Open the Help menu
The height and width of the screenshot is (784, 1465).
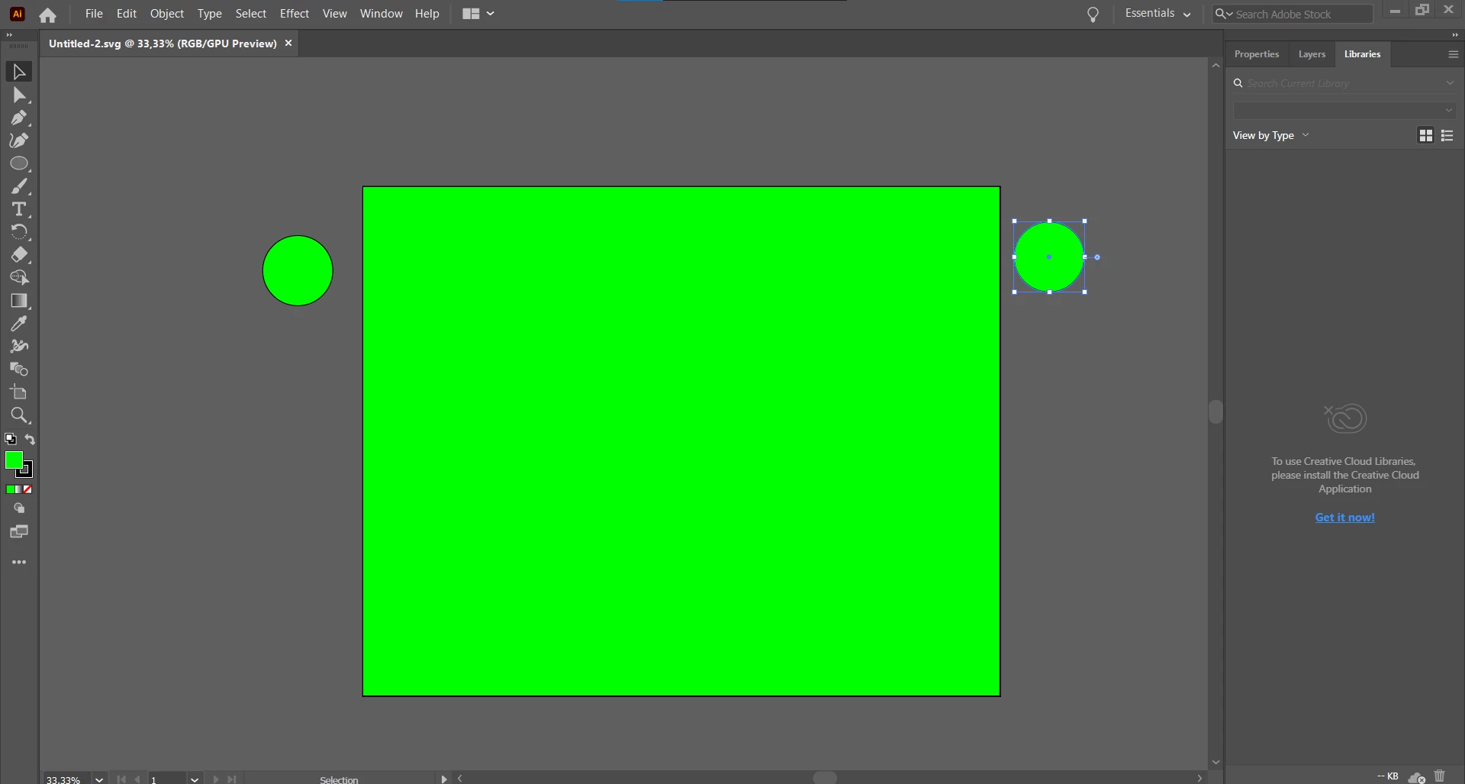(427, 14)
